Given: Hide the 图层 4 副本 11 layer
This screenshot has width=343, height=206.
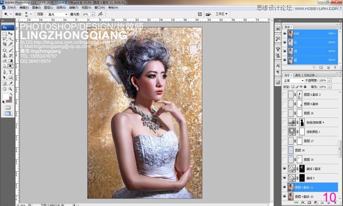Looking at the screenshot, I should click(285, 188).
